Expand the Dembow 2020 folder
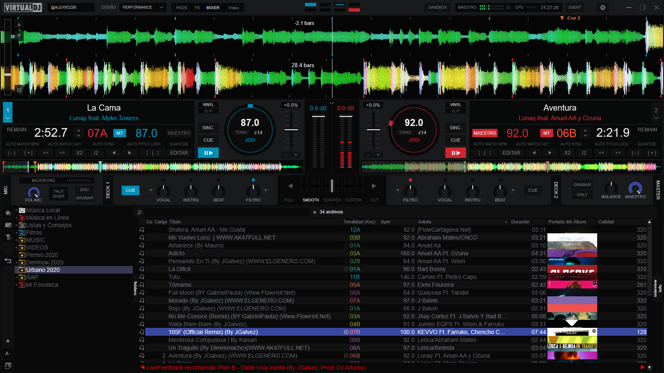The height and width of the screenshot is (373, 664). pyautogui.click(x=17, y=262)
